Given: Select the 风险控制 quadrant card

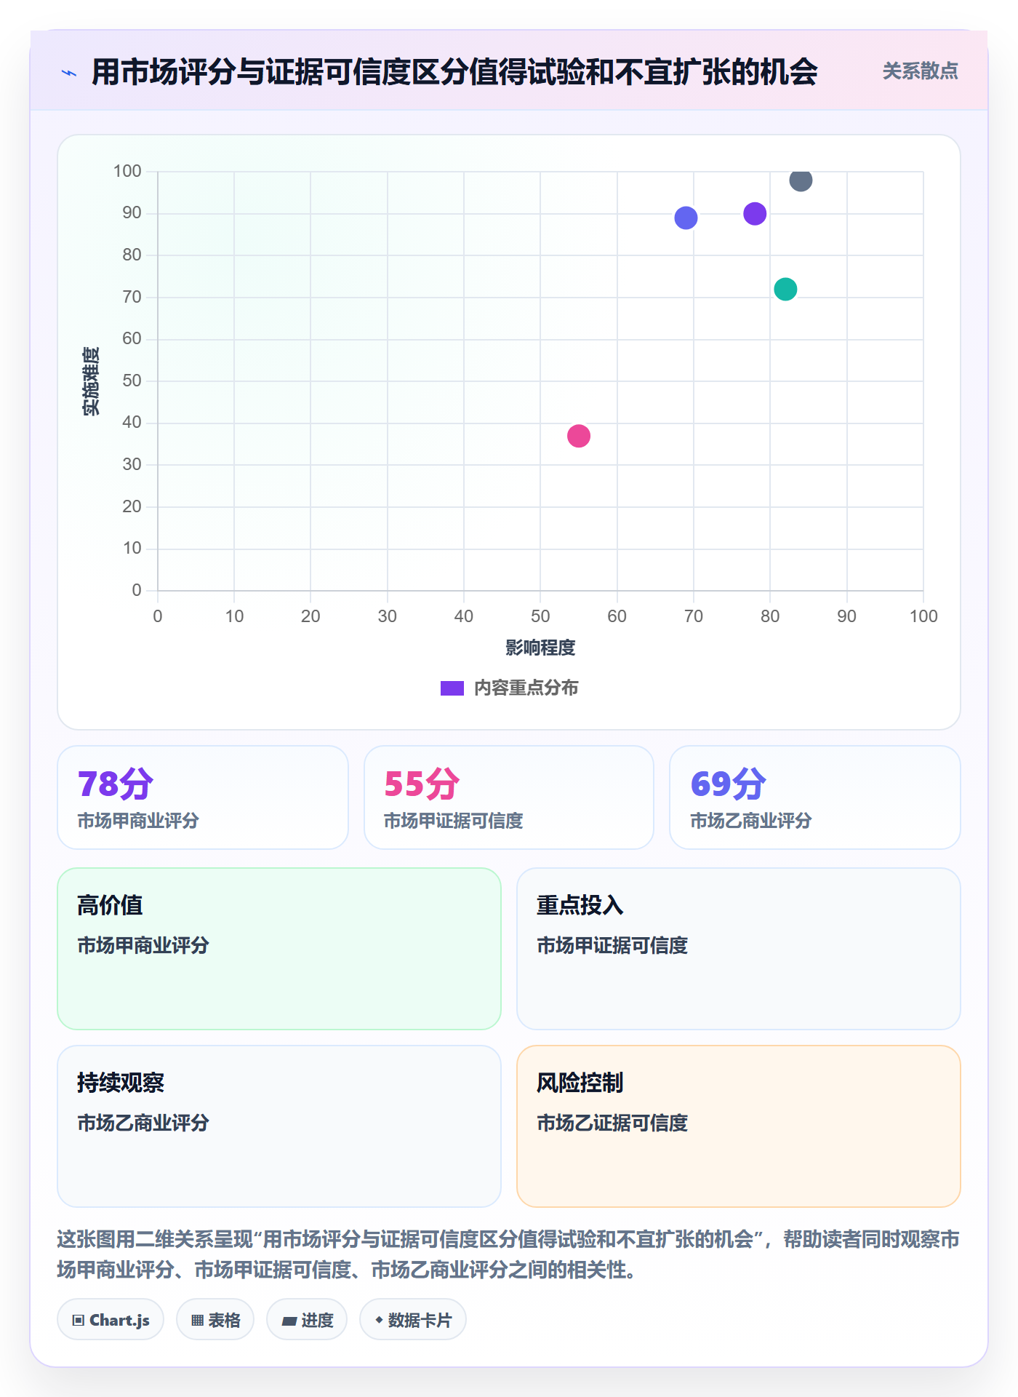Looking at the screenshot, I should 739,1126.
